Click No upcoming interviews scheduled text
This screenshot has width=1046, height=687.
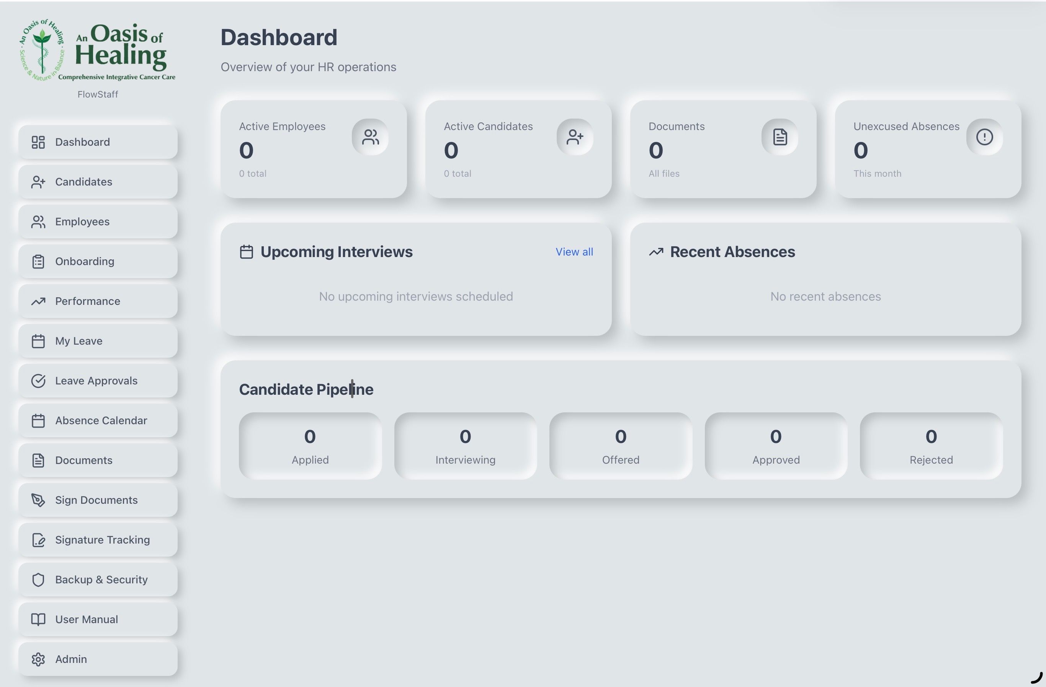coord(416,297)
